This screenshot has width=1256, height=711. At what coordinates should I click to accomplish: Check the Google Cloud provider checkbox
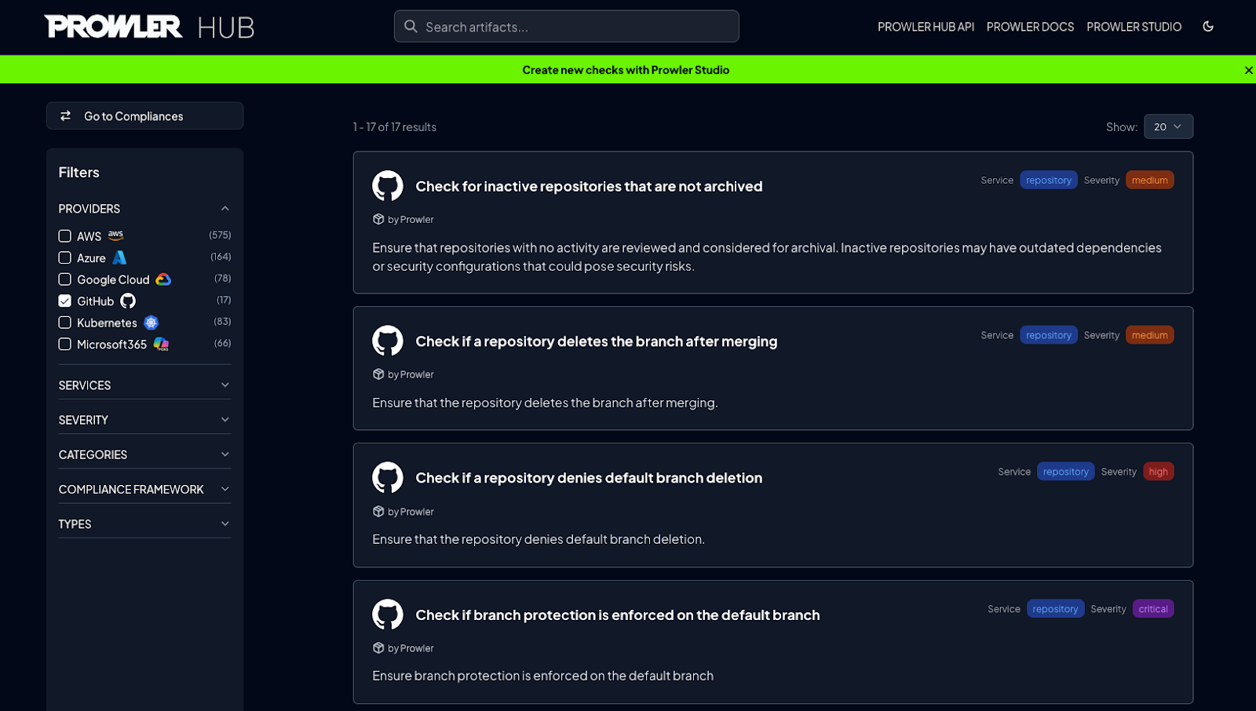click(65, 279)
